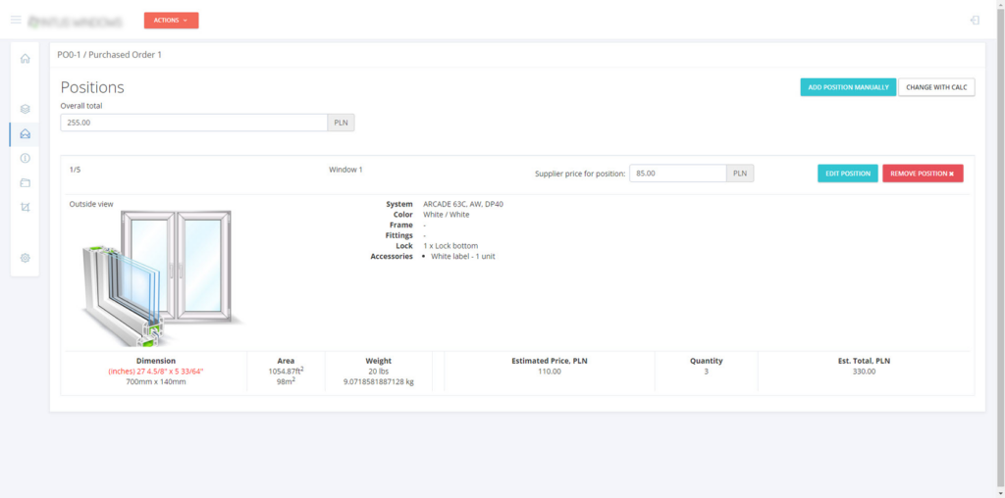
Task: Select the open envelope sidebar icon
Action: pos(25,134)
